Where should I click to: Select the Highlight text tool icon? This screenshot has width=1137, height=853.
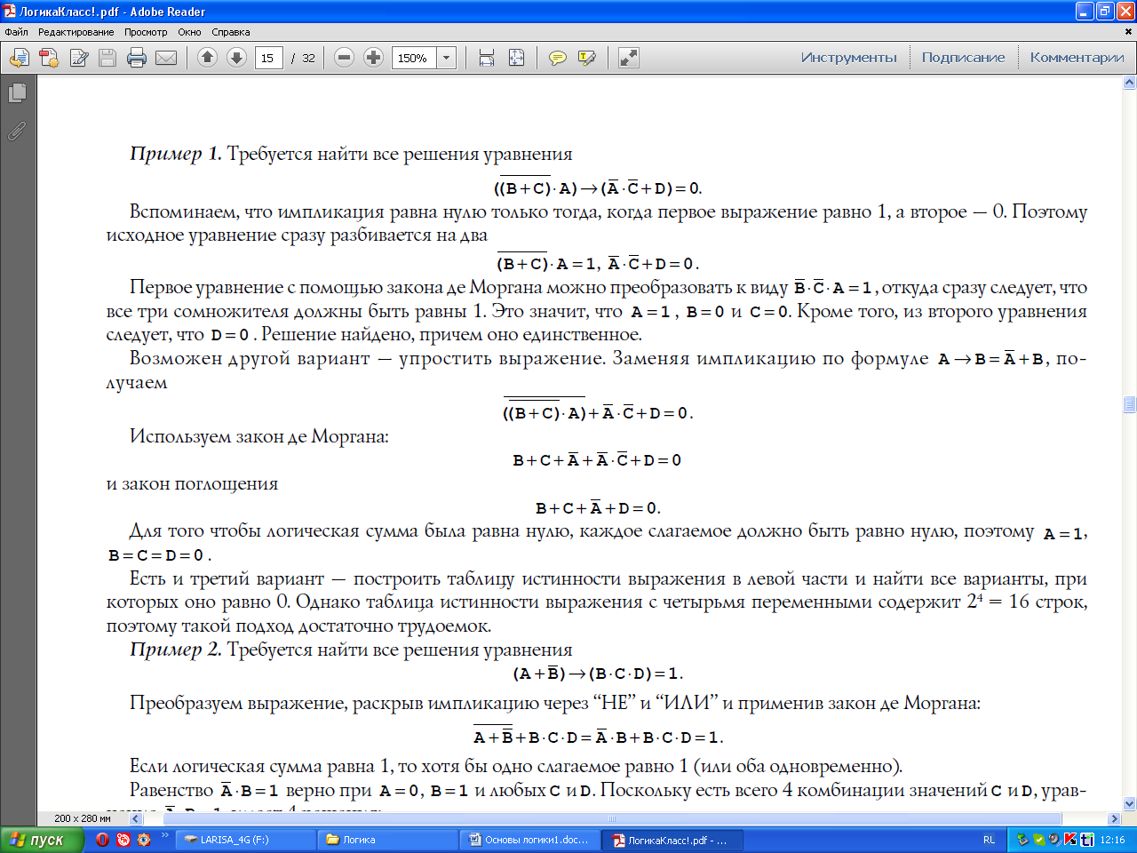587,58
